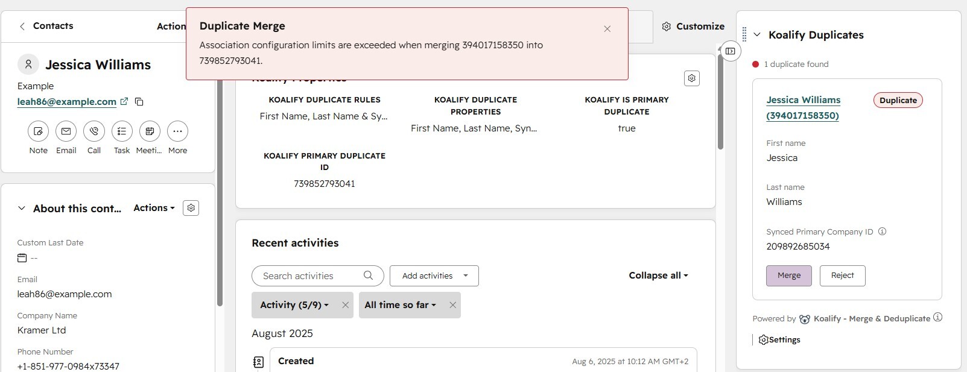Click the Koalify koala logo icon

[805, 319]
